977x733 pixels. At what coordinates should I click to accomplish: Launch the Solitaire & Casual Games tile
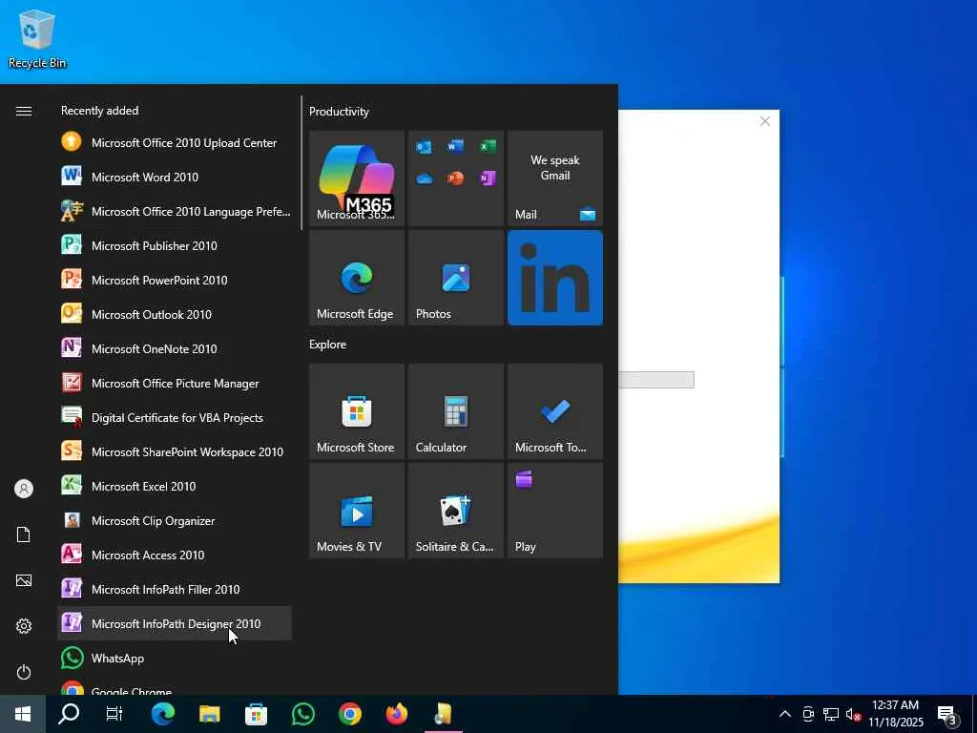click(x=455, y=511)
